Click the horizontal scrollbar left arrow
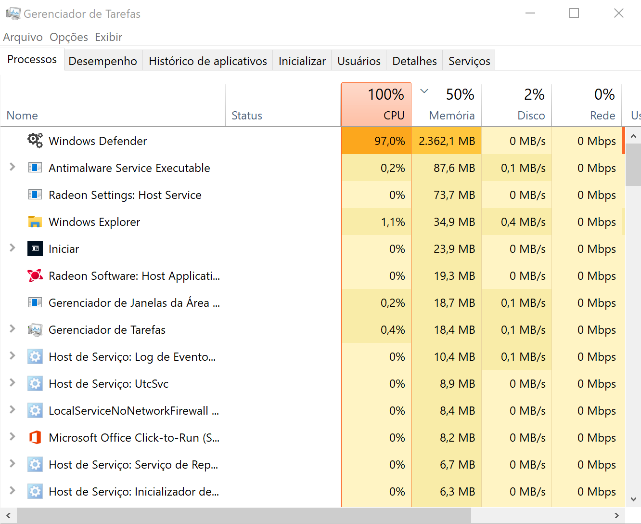The width and height of the screenshot is (641, 524). (x=9, y=516)
